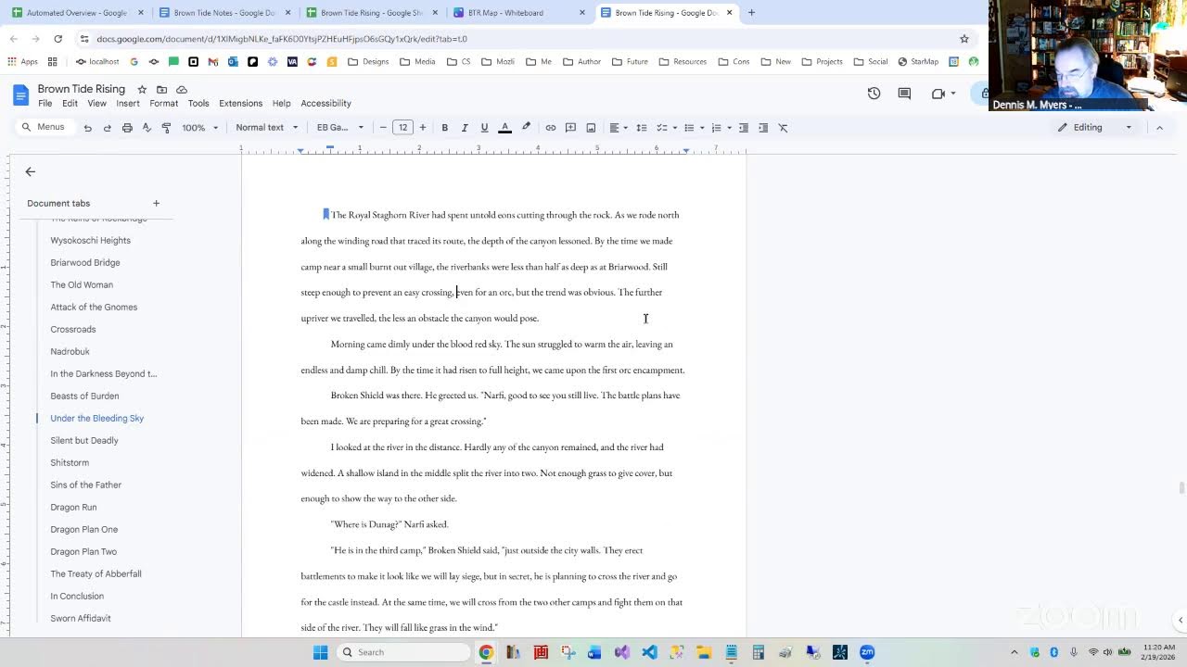The width and height of the screenshot is (1187, 667).
Task: Star the Brown Tide Rising document
Action: (x=142, y=89)
